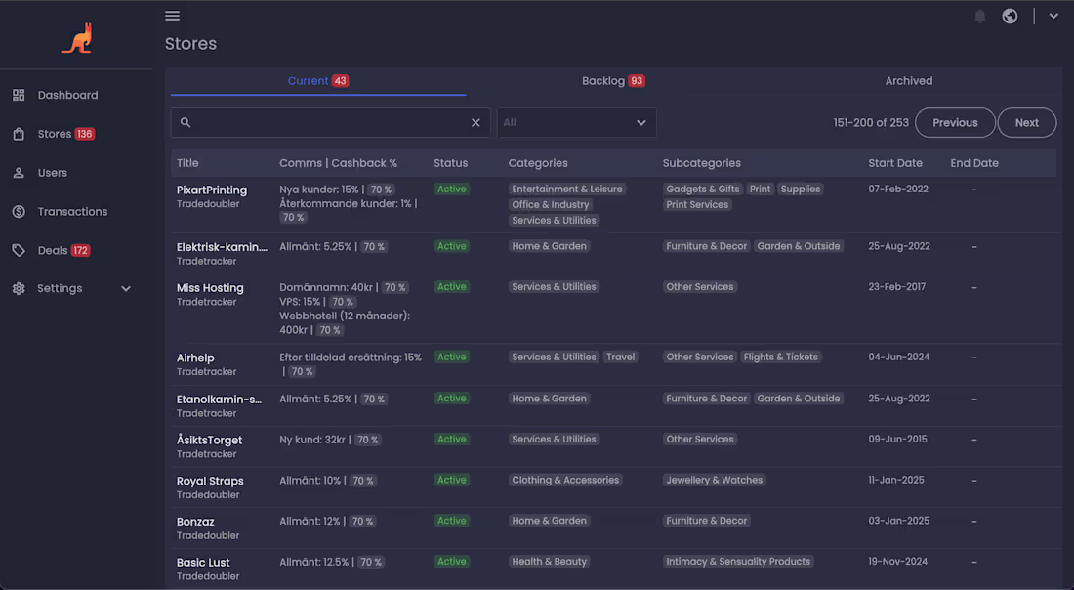Click the Supplies subcategory tag
This screenshot has width=1074, height=590.
tap(800, 190)
